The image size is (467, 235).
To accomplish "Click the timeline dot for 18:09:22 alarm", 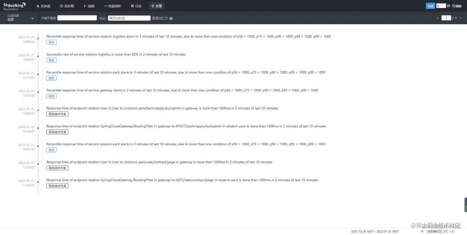I will click(38, 38).
